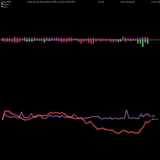Click the purple Volume legend swatch
The image size is (160, 160).
pyautogui.click(x=2, y=4)
